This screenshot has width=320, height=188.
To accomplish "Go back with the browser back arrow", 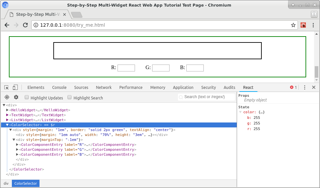I will coord(7,25).
